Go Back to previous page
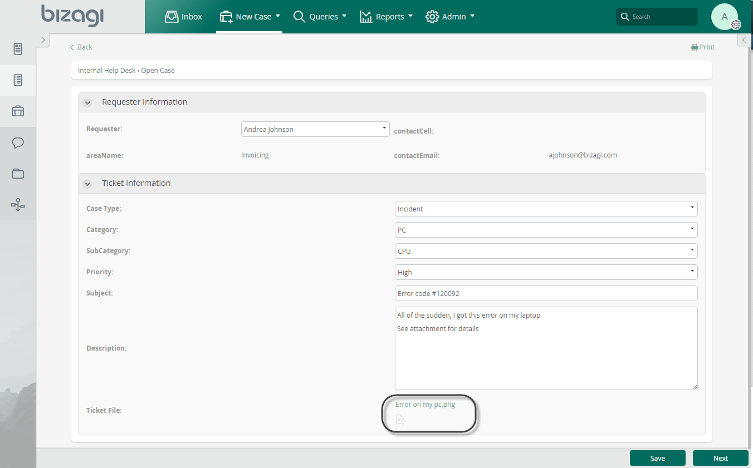This screenshot has height=468, width=753. pyautogui.click(x=81, y=47)
